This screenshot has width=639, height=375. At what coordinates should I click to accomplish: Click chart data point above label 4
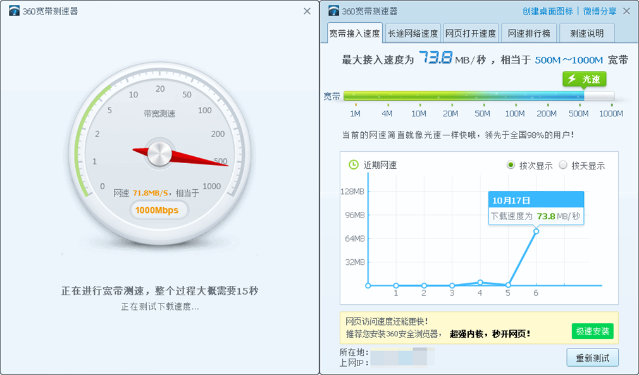tap(480, 282)
